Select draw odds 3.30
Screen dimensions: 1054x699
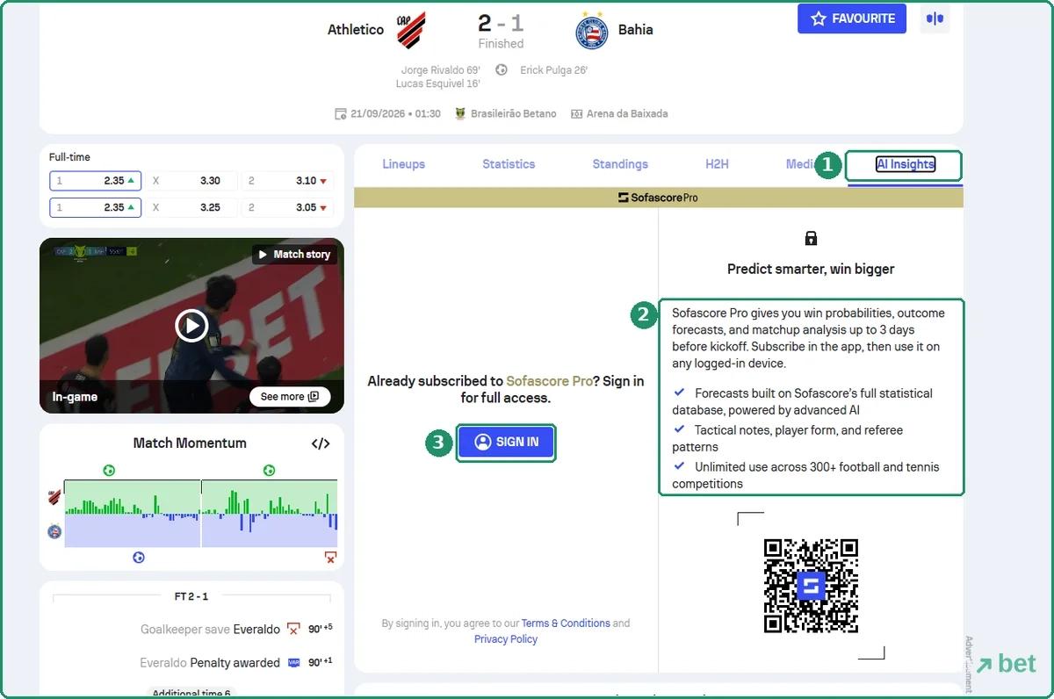191,181
